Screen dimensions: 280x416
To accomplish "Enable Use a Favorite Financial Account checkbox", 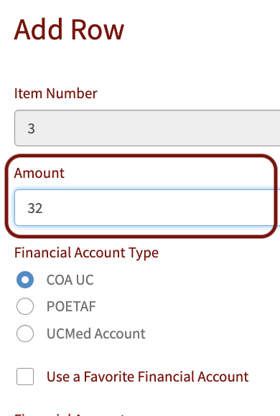I will click(25, 377).
